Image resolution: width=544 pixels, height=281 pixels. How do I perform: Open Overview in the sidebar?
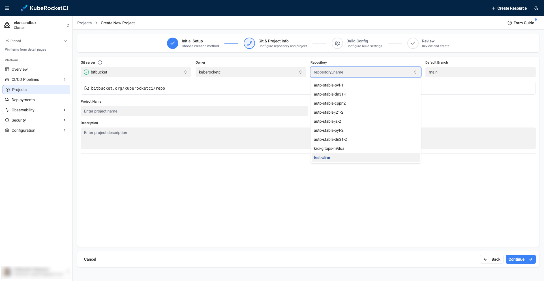coord(36,69)
